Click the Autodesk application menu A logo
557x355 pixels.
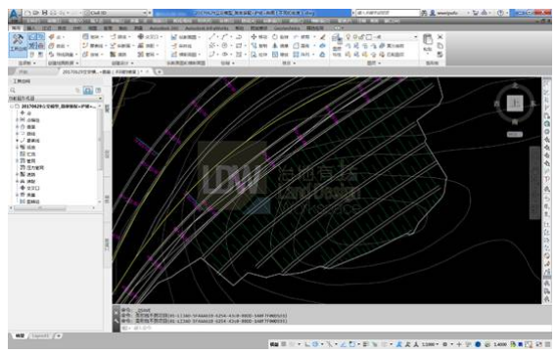(x=15, y=15)
